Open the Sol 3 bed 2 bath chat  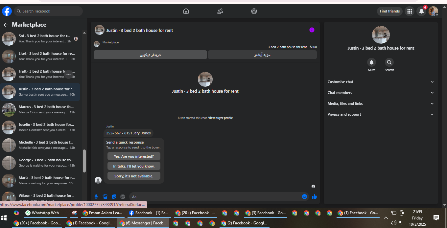click(40, 39)
